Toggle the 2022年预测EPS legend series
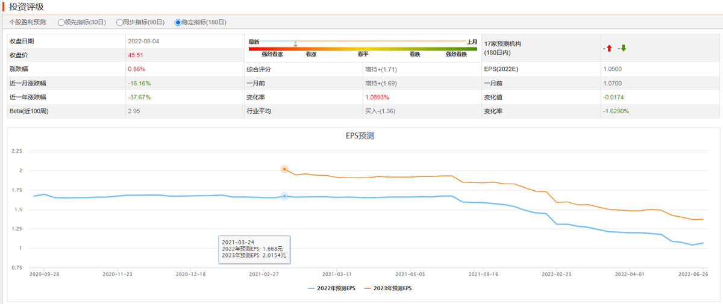The image size is (723, 304). tap(331, 288)
